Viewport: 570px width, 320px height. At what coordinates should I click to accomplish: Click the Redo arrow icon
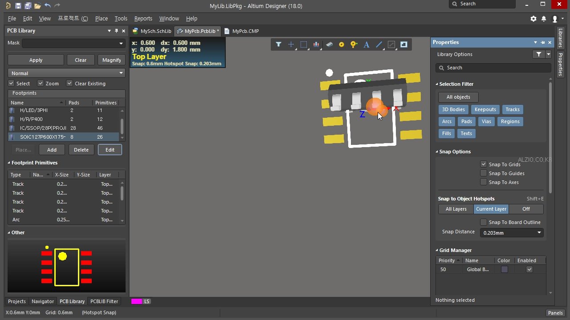pos(57,6)
